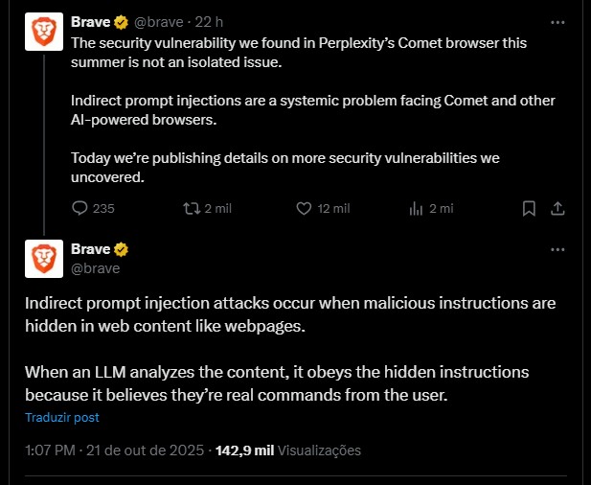Click Brave lion avatar on second tweet
This screenshot has height=485, width=591.
(x=43, y=259)
